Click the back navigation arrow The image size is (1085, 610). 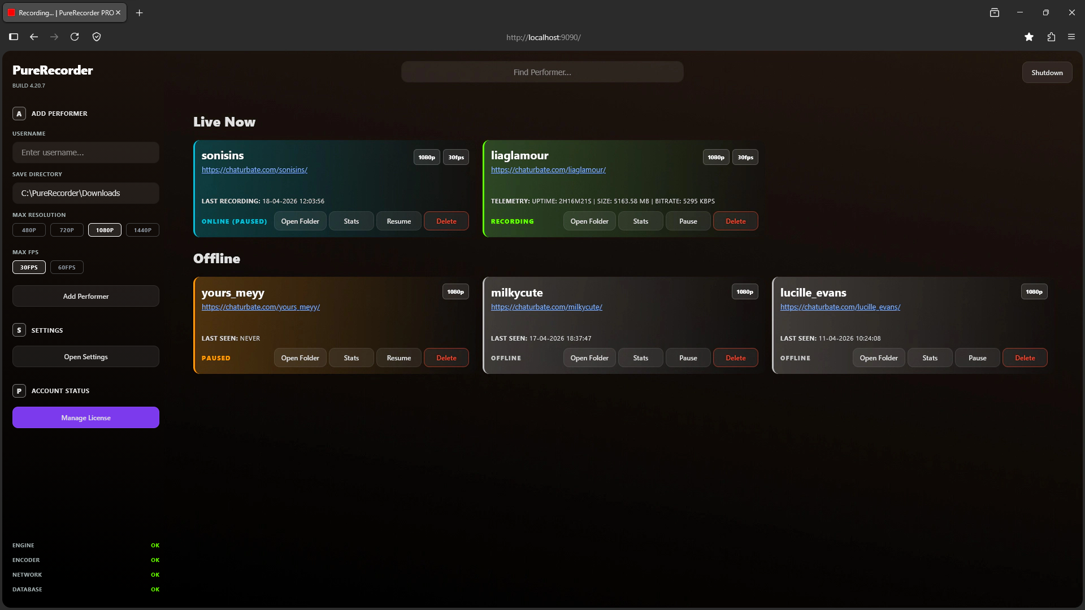pyautogui.click(x=33, y=37)
